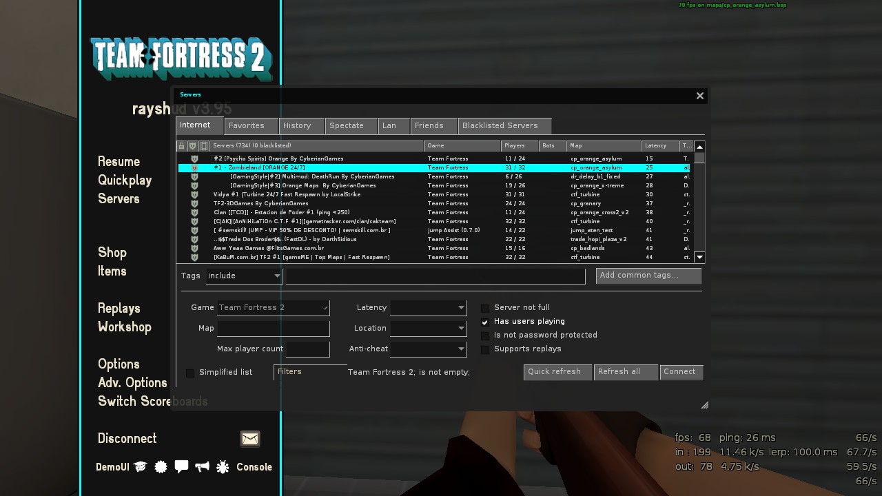Open the Game filter dropdown
This screenshot has height=496, width=882.
[273, 308]
